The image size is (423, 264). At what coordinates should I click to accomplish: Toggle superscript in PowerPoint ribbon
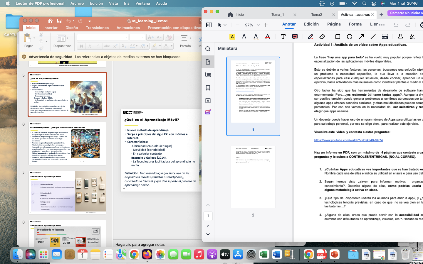point(115,46)
